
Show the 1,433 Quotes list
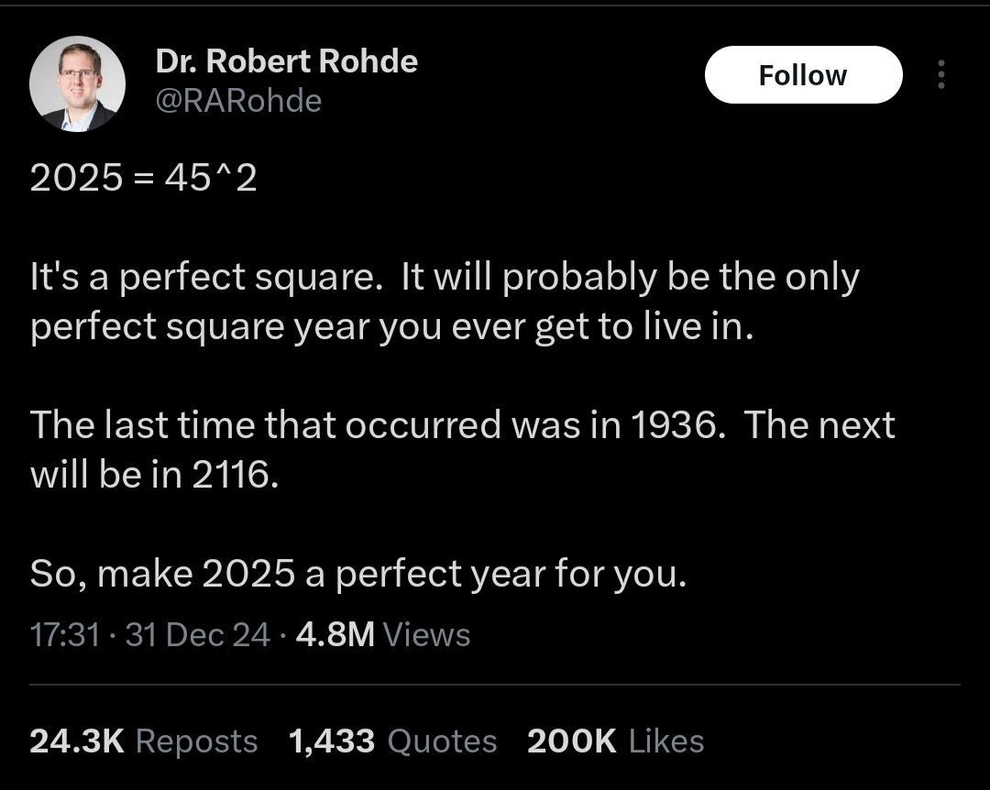coord(392,741)
